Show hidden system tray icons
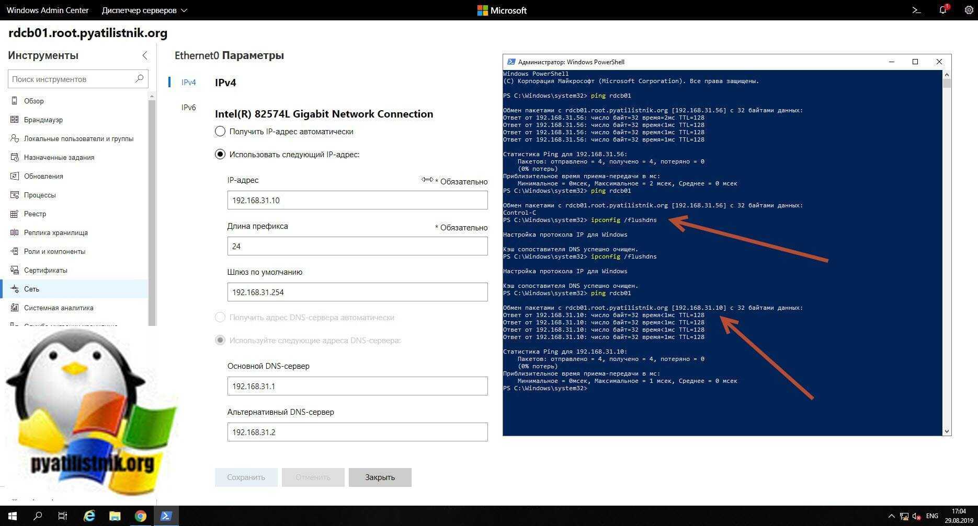The width and height of the screenshot is (978, 526). coord(891,516)
